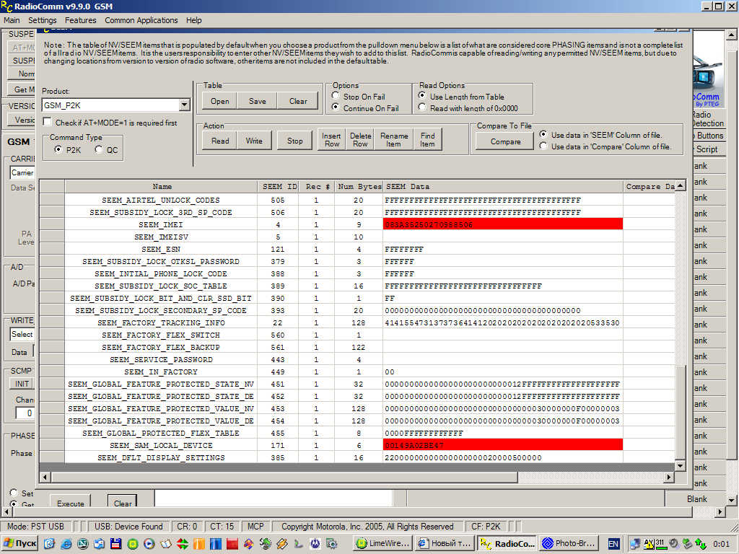This screenshot has width=739, height=554.
Task: Launch Winamp lightning bolt quick launch icon
Action: (282, 544)
